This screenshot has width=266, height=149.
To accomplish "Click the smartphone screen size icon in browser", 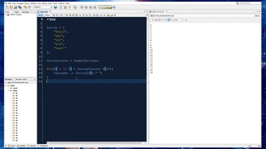I will (x=166, y=20).
